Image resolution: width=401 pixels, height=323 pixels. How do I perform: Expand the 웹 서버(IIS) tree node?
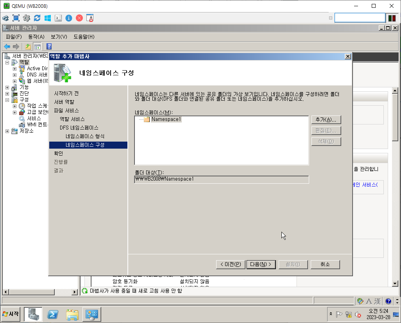point(14,81)
